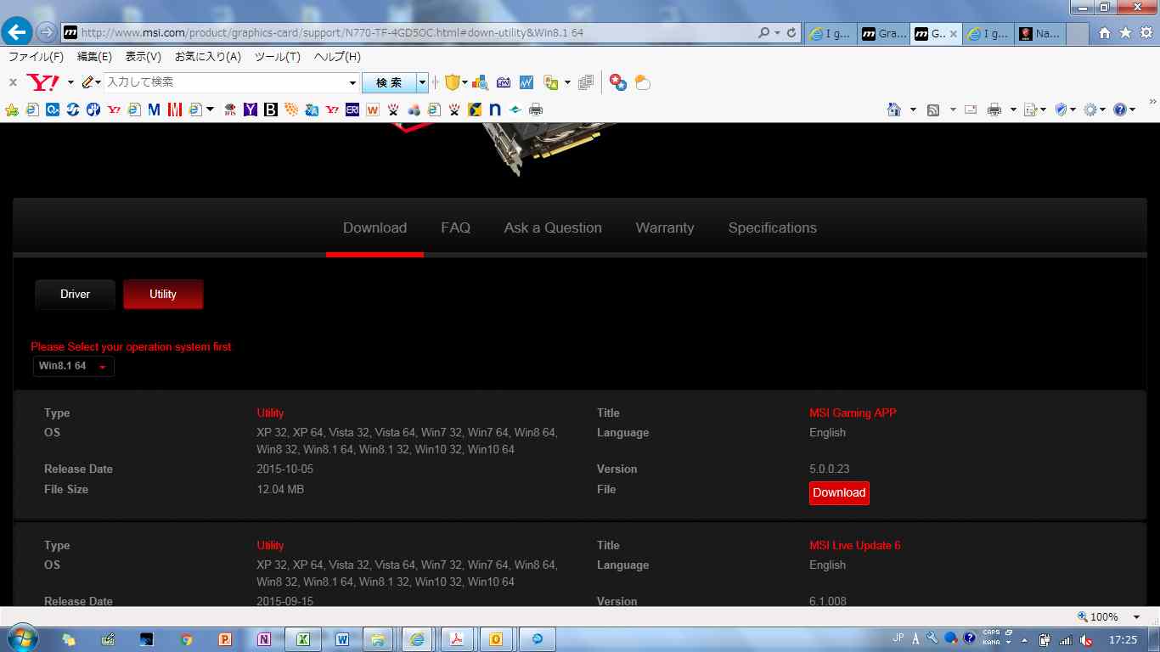Expand the command bar overflow chevron

coord(1153,102)
